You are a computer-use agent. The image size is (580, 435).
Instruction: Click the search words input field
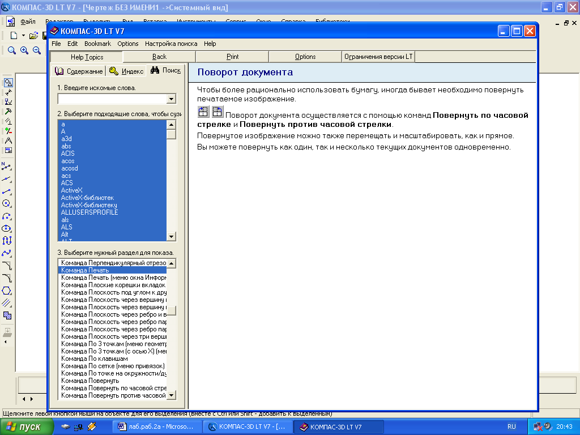point(113,99)
